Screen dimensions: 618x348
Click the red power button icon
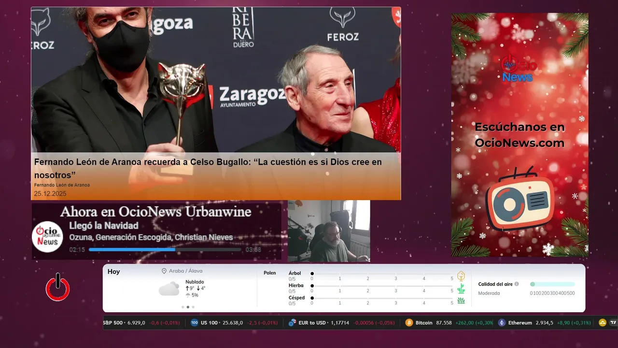58,287
